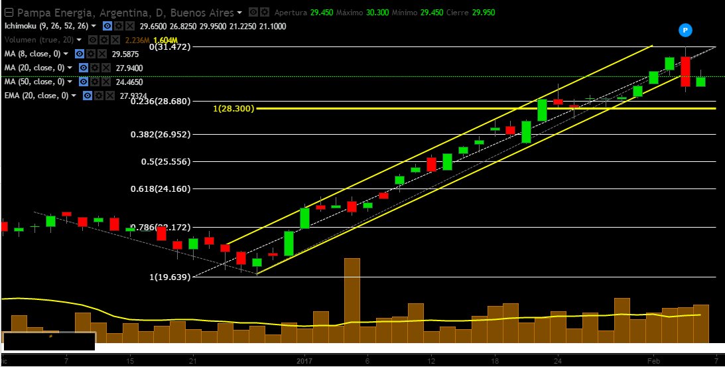Open settings gear for MA (8, close, 0)
The image size is (725, 367).
click(x=91, y=54)
